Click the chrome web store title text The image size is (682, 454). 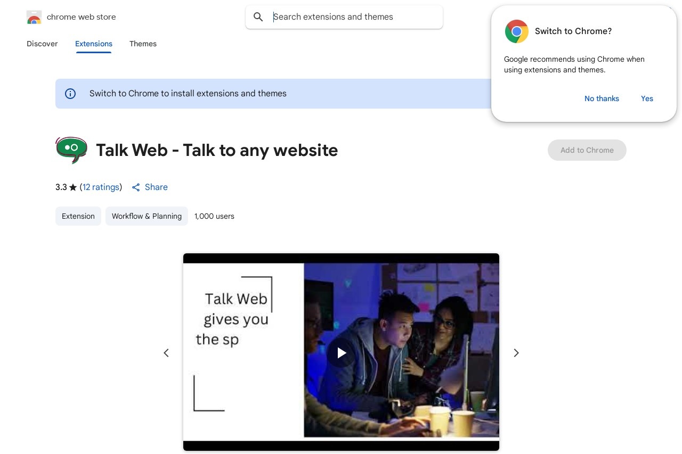coord(81,17)
